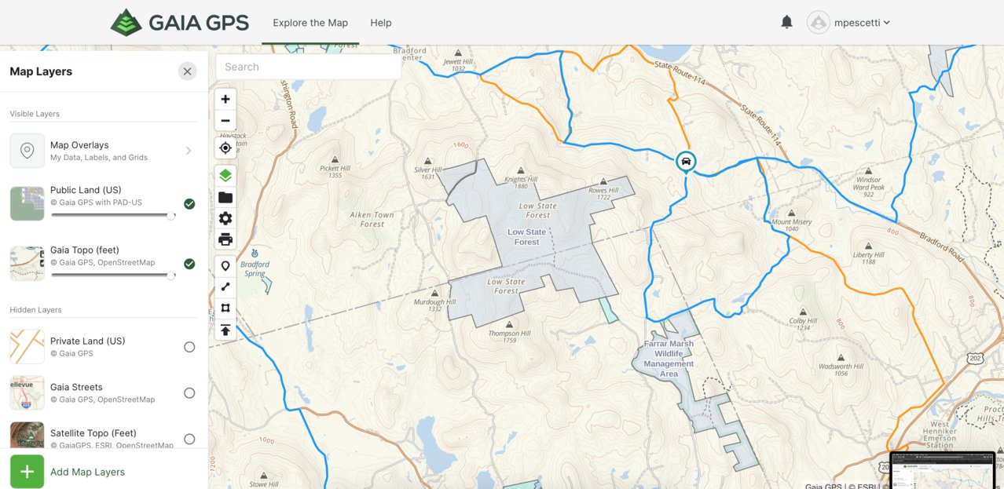Viewport: 1004px width, 489px height.
Task: Switch to Explore the Map tab
Action: (x=310, y=23)
